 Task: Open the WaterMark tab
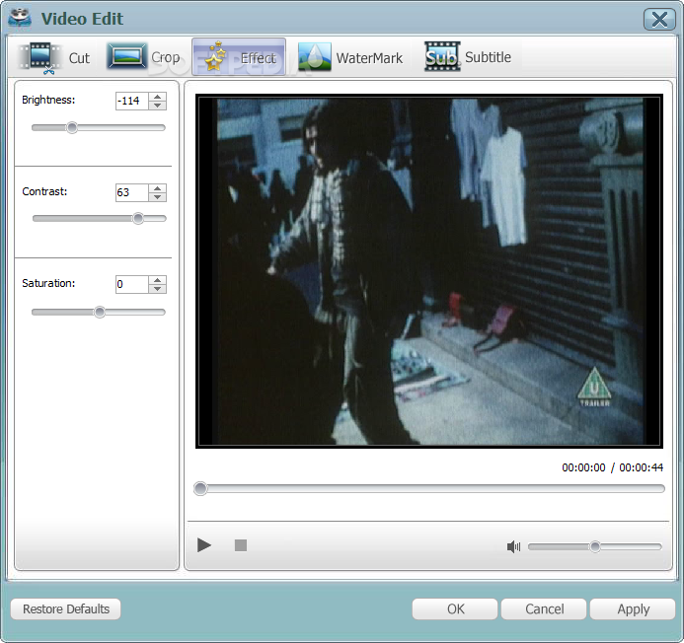(350, 57)
